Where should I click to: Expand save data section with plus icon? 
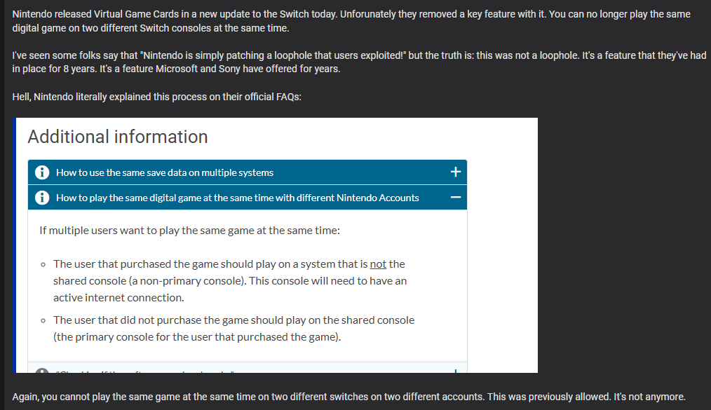(456, 172)
